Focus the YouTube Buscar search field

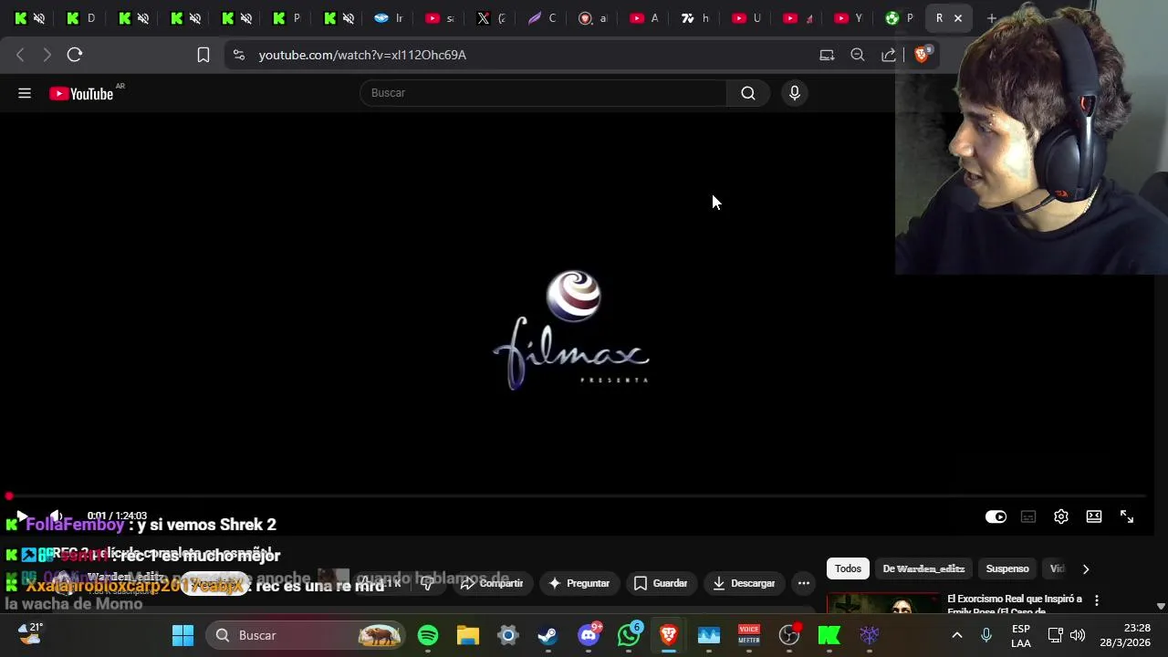[543, 93]
